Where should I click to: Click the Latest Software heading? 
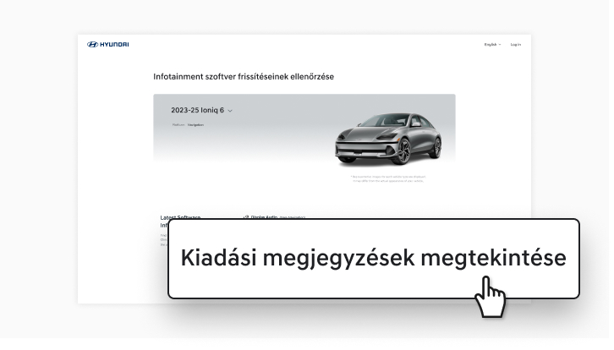click(180, 216)
